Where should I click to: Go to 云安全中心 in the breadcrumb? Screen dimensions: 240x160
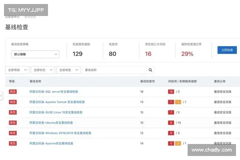pyautogui.click(x=12, y=17)
